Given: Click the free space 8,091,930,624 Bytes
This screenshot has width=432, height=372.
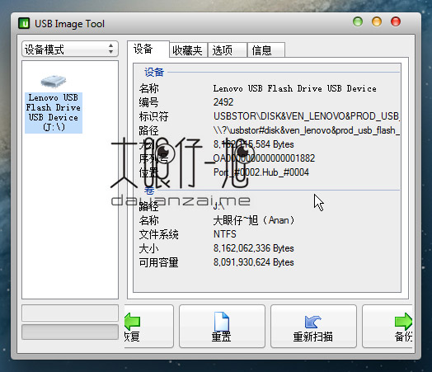Looking at the screenshot, I should click(x=253, y=262).
